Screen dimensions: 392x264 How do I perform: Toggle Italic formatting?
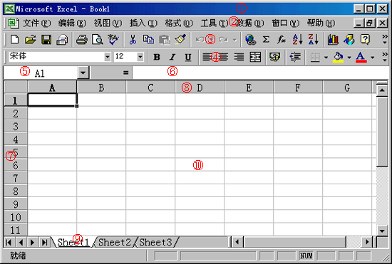(x=172, y=57)
